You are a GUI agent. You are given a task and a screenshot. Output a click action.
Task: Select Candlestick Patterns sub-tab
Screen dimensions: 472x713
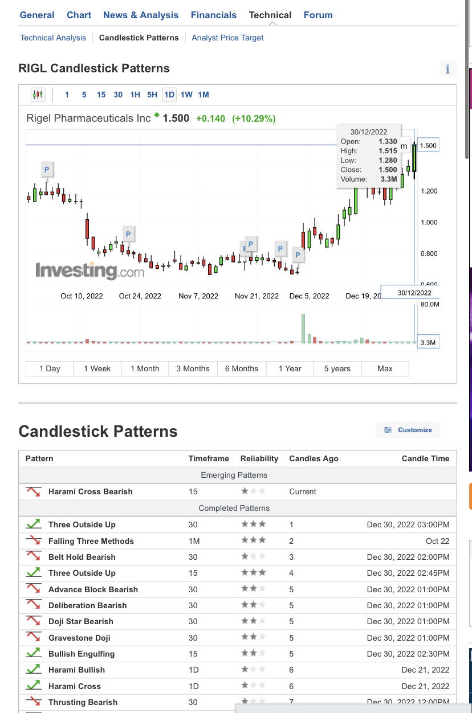click(139, 38)
